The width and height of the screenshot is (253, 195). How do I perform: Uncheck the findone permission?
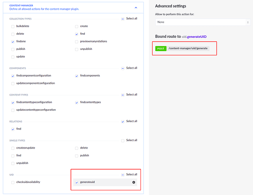[x=13, y=41]
